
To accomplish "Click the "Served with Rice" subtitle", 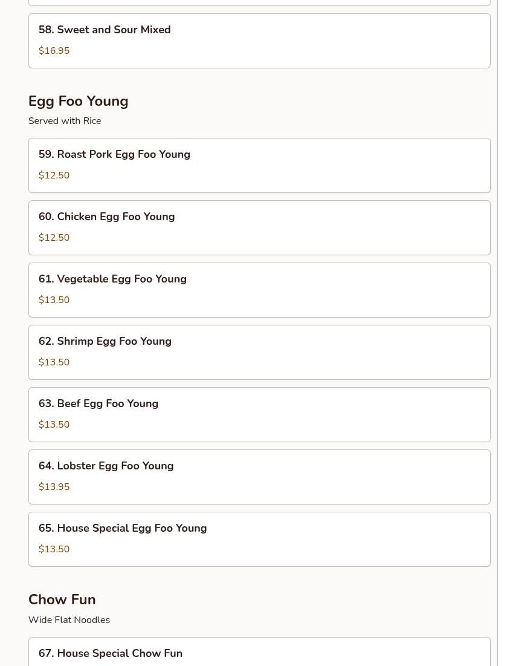I will click(65, 121).
